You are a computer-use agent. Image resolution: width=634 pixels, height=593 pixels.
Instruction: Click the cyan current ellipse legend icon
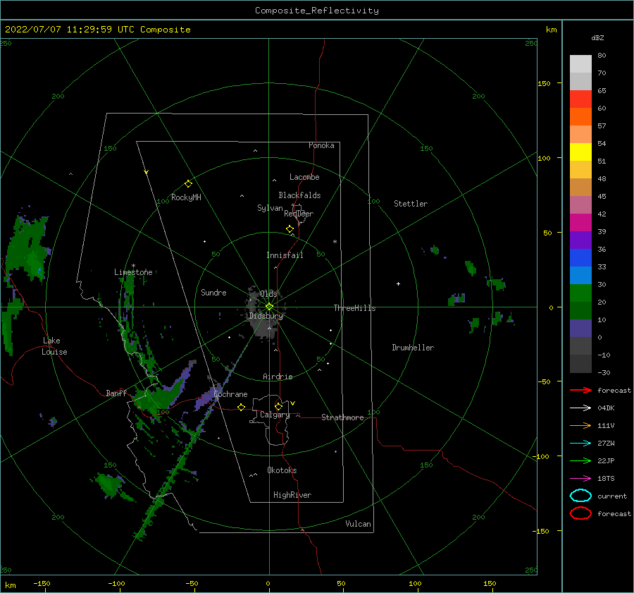[x=580, y=496]
